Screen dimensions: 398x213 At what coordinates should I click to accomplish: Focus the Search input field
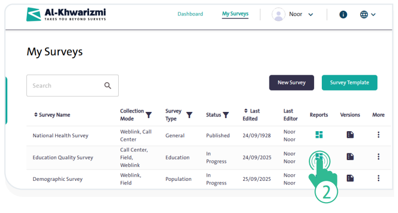(x=65, y=86)
